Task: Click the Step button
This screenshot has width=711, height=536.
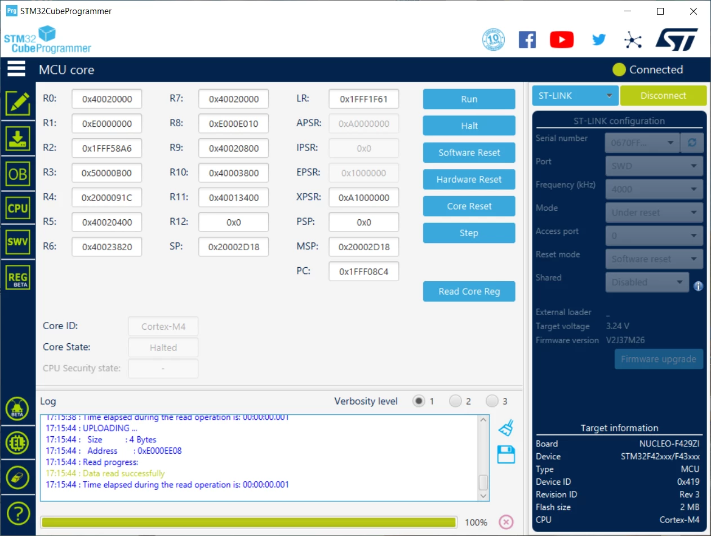Action: pyautogui.click(x=469, y=233)
